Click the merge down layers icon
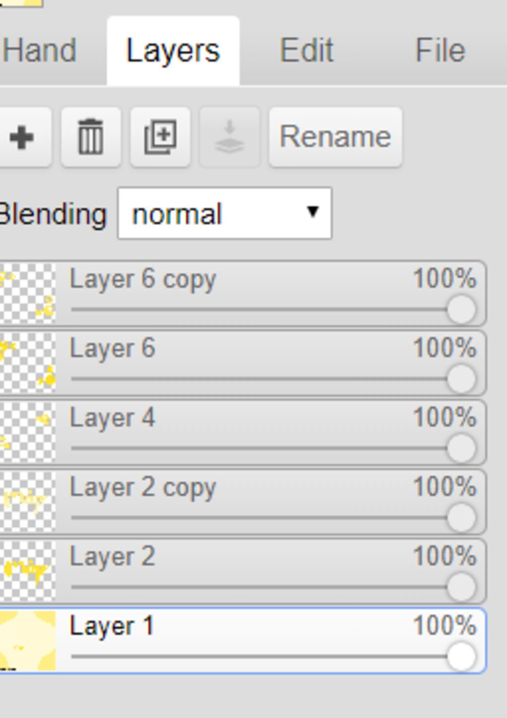 point(229,137)
